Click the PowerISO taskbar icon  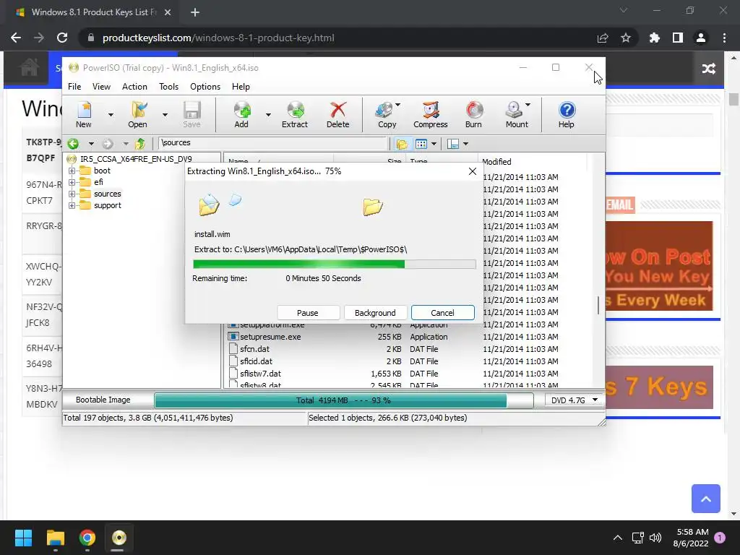119,538
